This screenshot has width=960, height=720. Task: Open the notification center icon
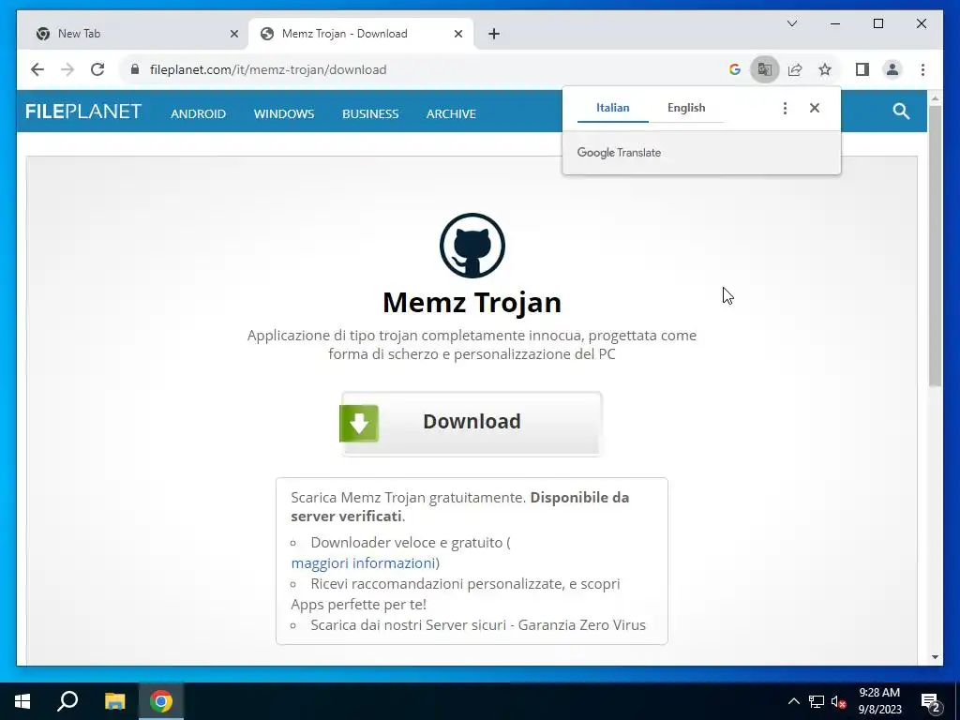tap(931, 701)
